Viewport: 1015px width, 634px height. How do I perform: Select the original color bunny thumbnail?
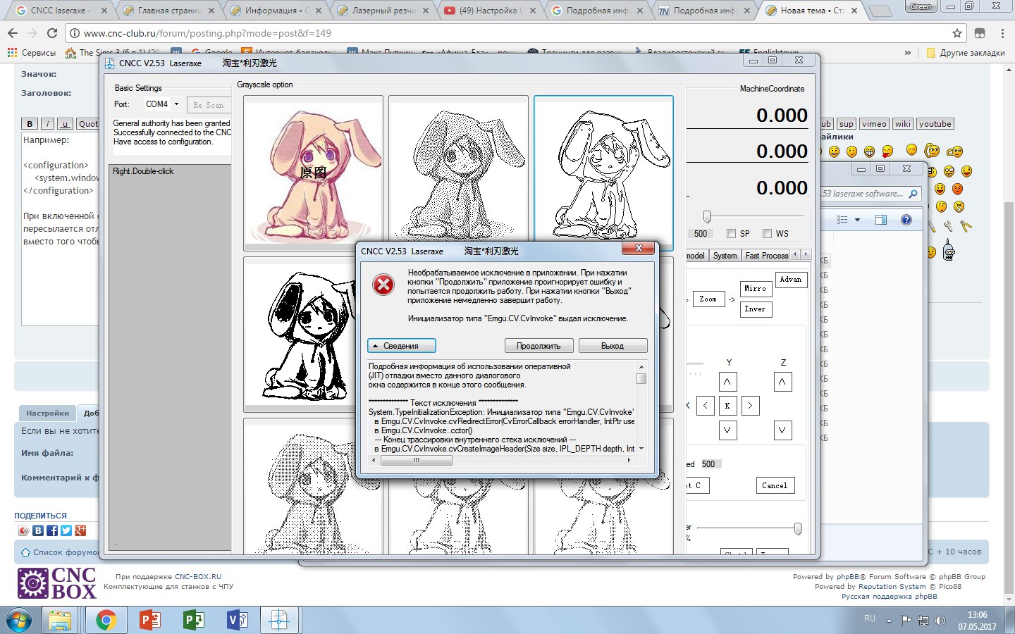313,173
